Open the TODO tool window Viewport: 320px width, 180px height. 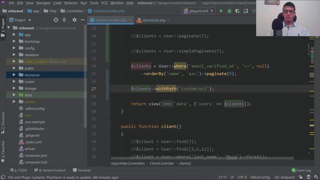click(18, 170)
